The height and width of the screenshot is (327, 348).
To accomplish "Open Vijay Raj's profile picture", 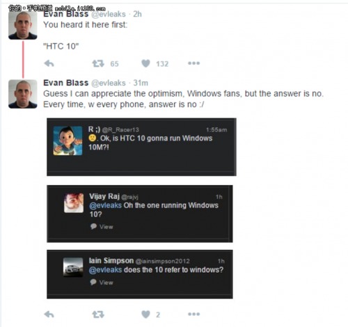I will pyautogui.click(x=74, y=203).
